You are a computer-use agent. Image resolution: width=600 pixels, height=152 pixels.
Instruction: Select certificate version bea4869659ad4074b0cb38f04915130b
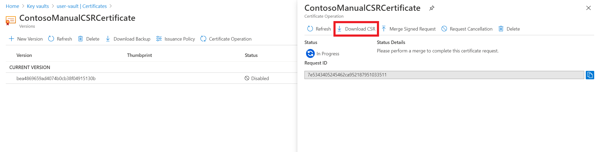click(56, 79)
